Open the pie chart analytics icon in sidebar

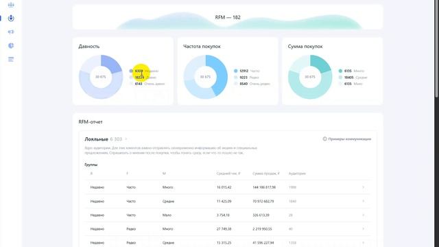(11, 46)
